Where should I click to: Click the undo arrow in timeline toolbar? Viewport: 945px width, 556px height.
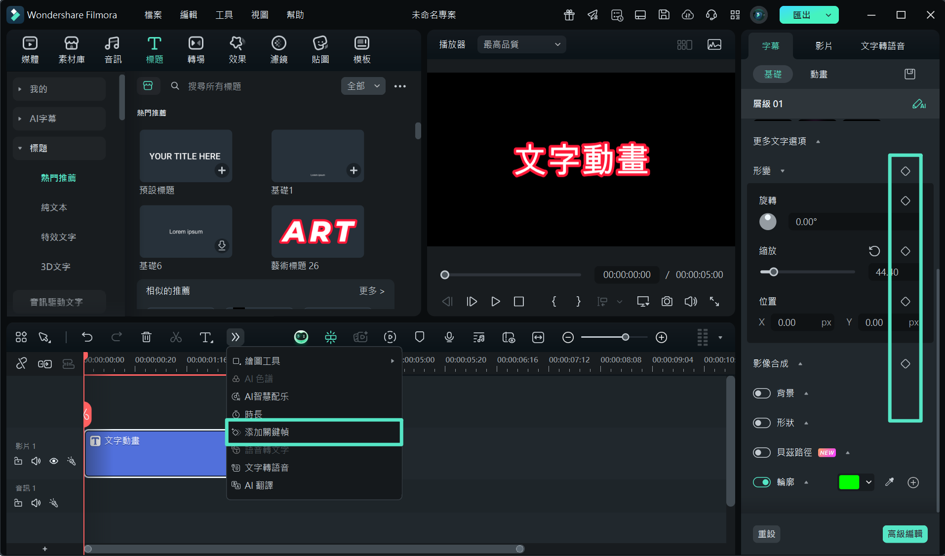pyautogui.click(x=87, y=337)
